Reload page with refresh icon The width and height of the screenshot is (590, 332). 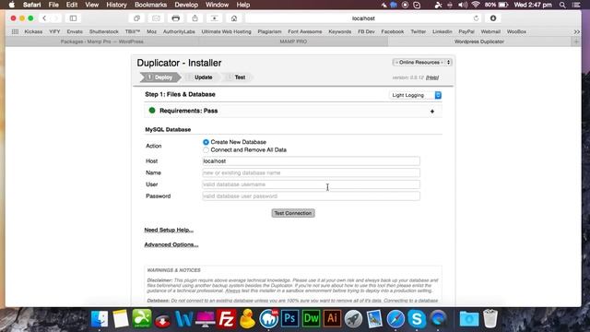pos(476,18)
